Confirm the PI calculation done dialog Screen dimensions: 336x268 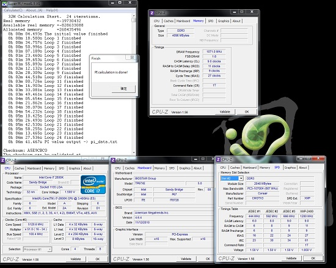(x=123, y=89)
